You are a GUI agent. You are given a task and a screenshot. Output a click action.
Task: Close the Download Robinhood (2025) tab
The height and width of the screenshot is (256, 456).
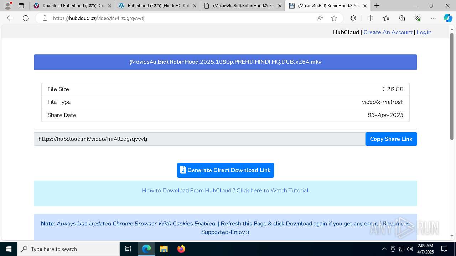pos(109,6)
